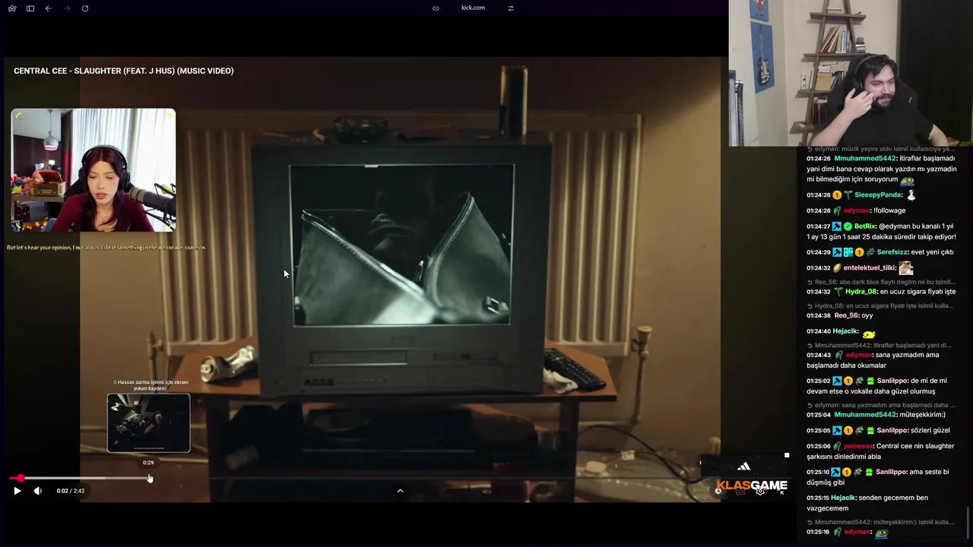This screenshot has height=547, width=973.
Task: Click username Hejaclk at 01:24:40
Action: point(845,331)
